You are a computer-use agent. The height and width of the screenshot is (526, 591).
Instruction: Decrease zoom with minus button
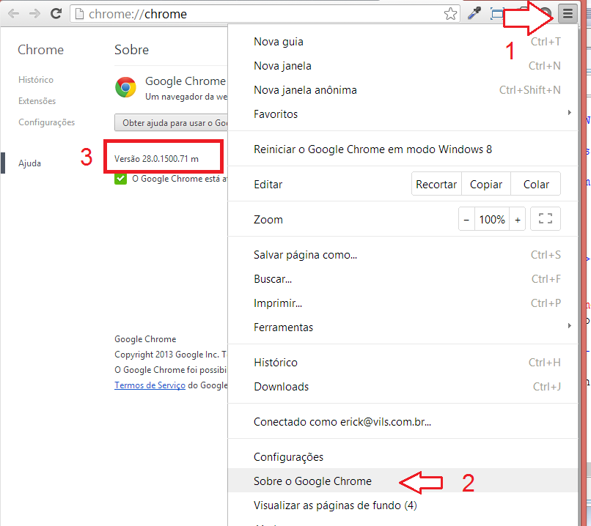(466, 220)
